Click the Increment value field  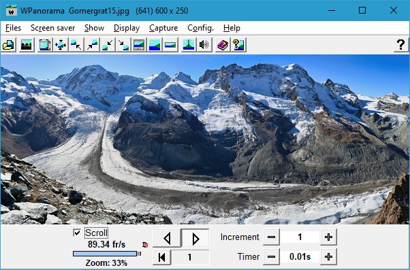tap(300, 237)
